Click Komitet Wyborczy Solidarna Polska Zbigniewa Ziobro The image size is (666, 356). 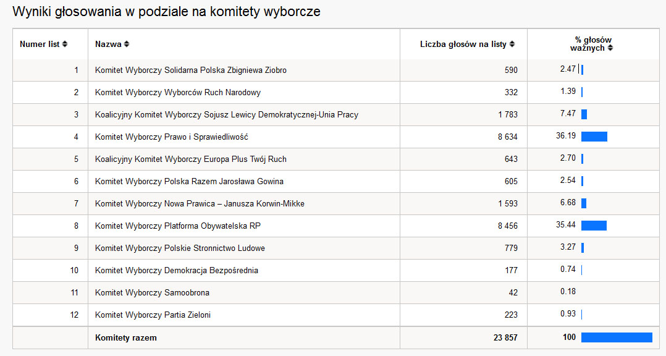click(190, 70)
